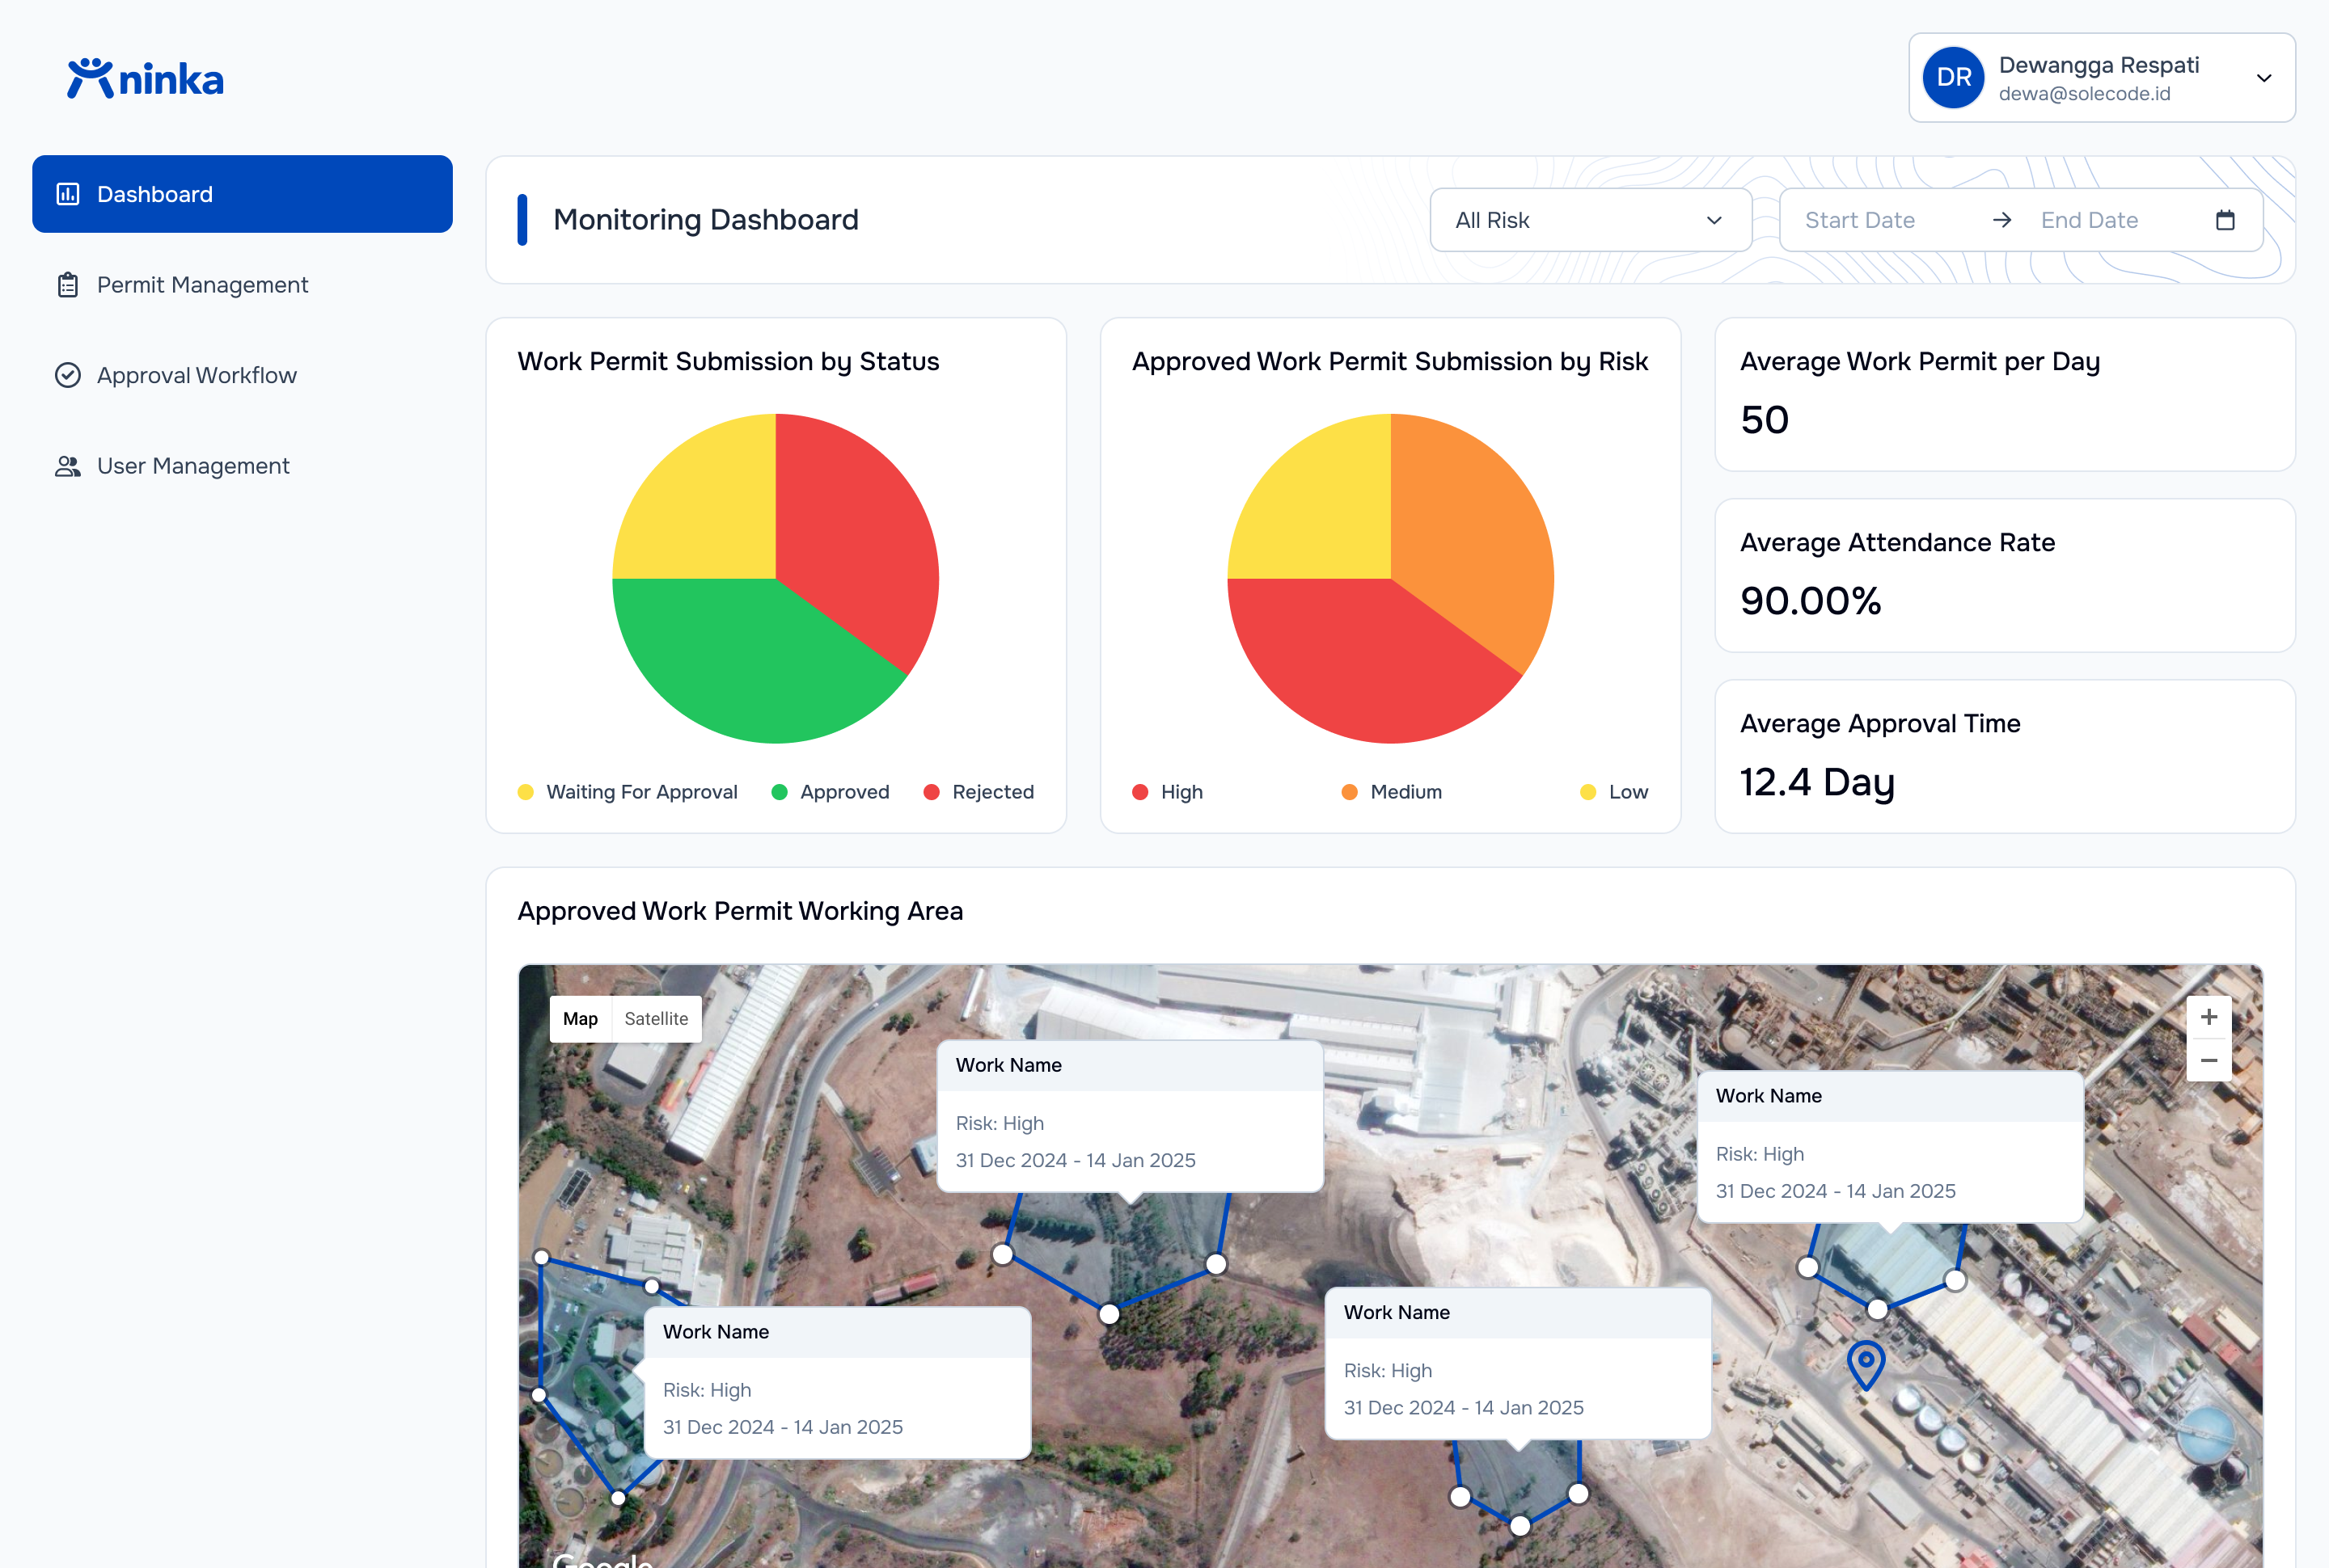This screenshot has height=1568, width=2329.
Task: Toggle Waiting For Approval legend item
Action: [628, 792]
